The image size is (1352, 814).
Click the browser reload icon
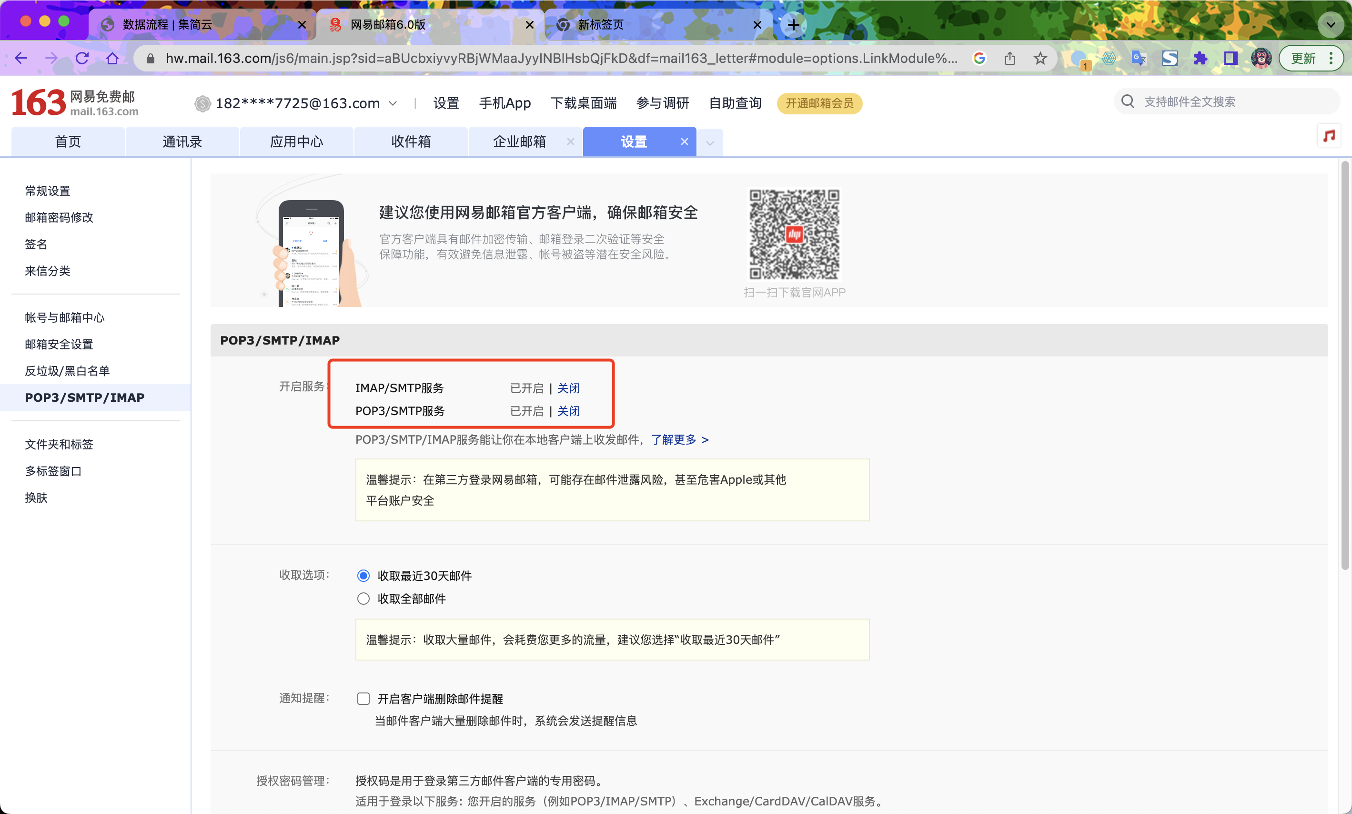[82, 58]
